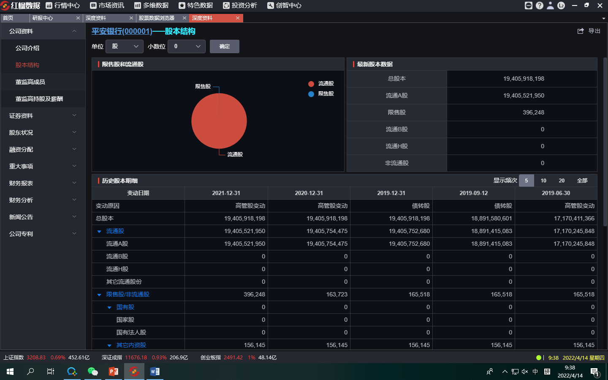This screenshot has width=608, height=380.
Task: Open the chat message bubble icon
Action: pos(528,5)
